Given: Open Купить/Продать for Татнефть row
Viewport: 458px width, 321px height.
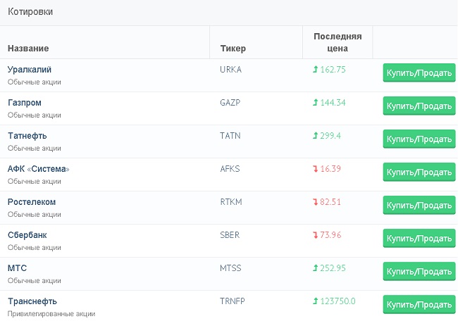Looking at the screenshot, I should (x=419, y=139).
